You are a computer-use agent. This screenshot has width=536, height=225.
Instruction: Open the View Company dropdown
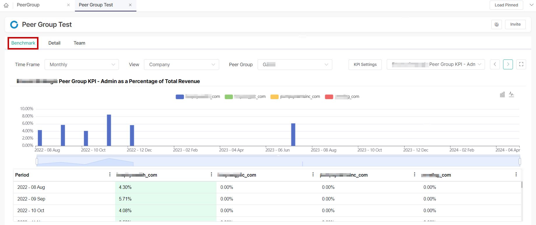[x=182, y=65]
